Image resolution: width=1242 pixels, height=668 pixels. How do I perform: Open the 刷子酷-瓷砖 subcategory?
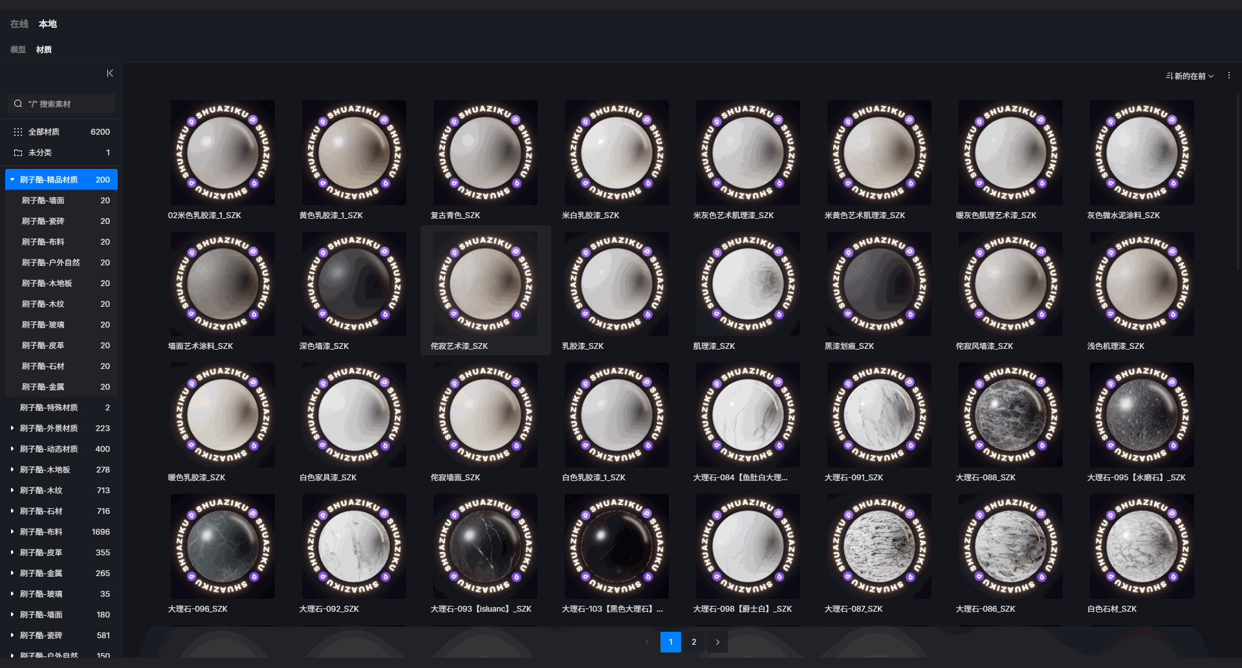point(43,221)
